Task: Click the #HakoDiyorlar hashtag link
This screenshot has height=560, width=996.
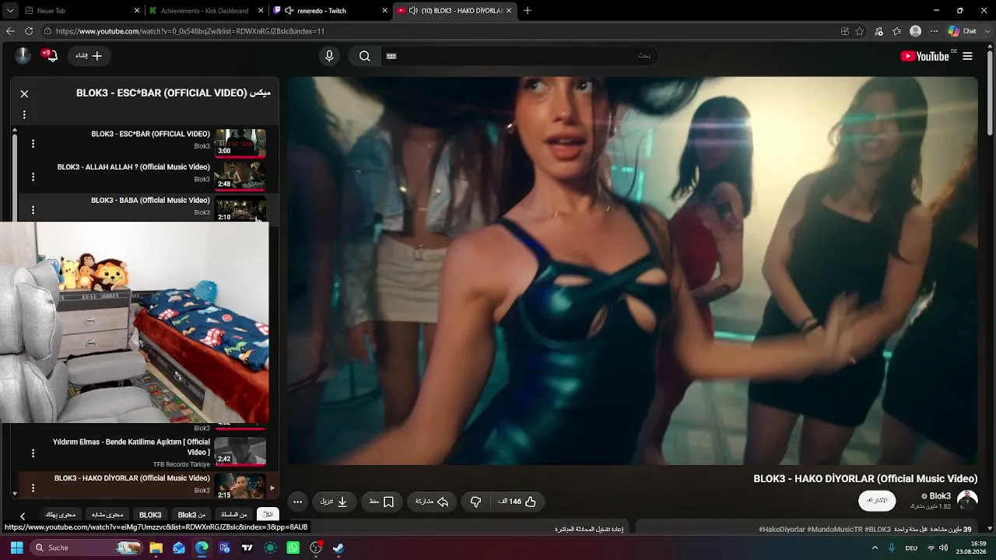Action: click(782, 530)
